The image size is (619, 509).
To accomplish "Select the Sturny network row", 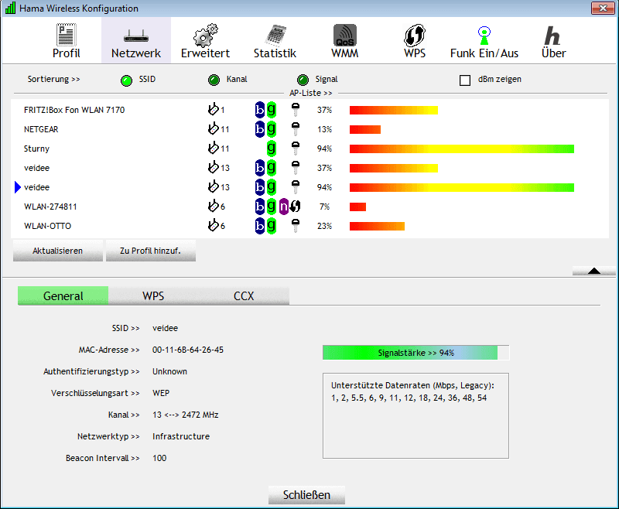I will pos(310,149).
